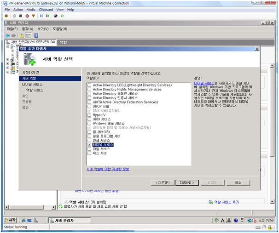279x233 pixels.
Task: Click the right pane scrollbar down arrow
Action: (272, 201)
